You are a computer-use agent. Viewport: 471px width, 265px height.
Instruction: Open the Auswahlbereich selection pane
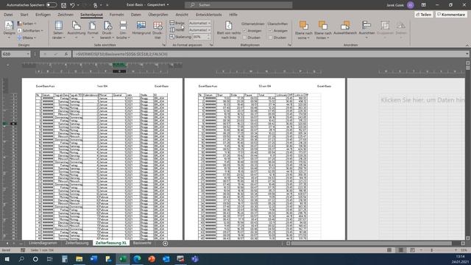point(345,29)
